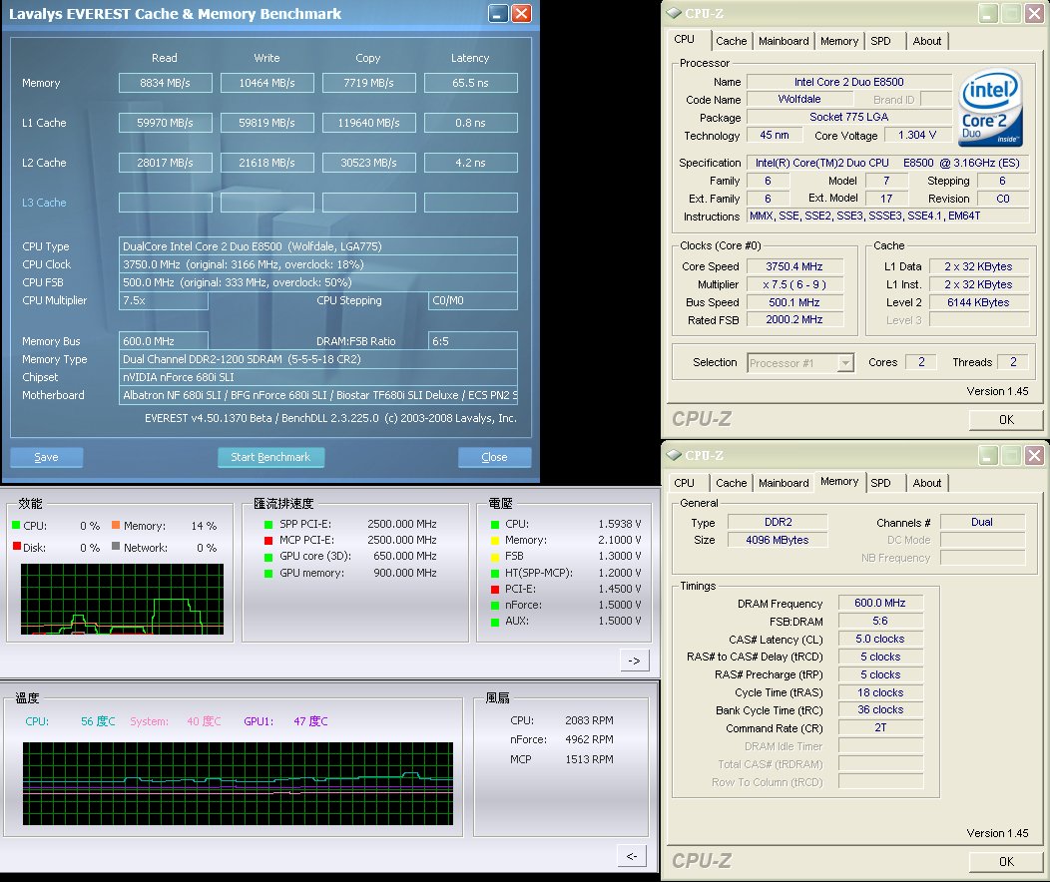The image size is (1050, 882).
Task: Click green square beside AUX voltage
Action: tap(495, 623)
